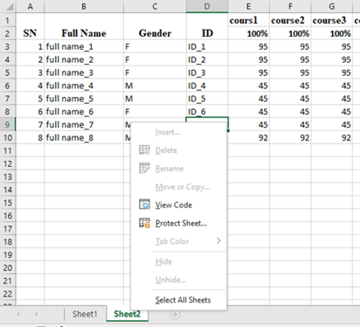Expand the Tab Color submenu arrow
The image size is (360, 327).
218,240
